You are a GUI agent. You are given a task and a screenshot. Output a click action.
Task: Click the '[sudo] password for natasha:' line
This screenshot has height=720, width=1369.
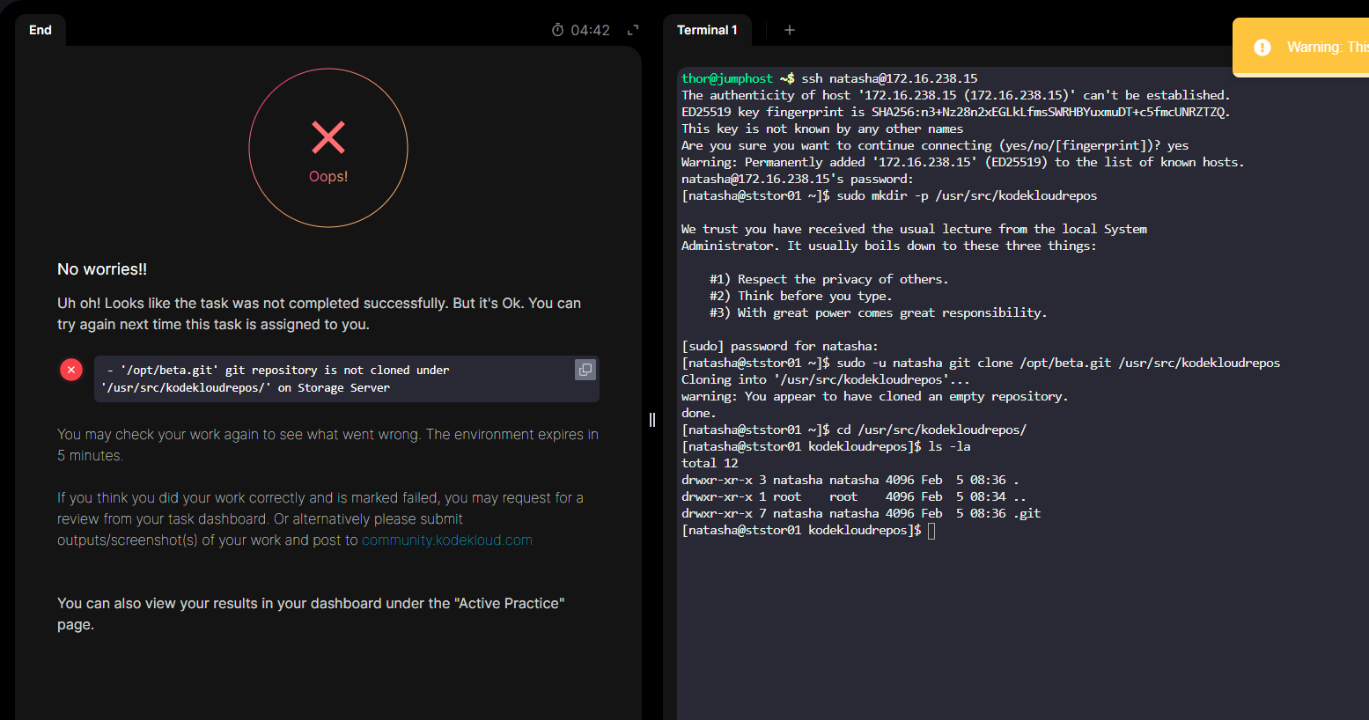[x=780, y=346]
